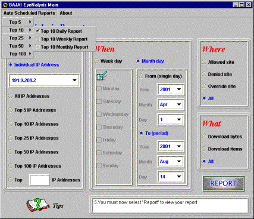Image resolution: width=254 pixels, height=219 pixels.
Task: Open the From Month Apr dropdown
Action: (x=171, y=104)
